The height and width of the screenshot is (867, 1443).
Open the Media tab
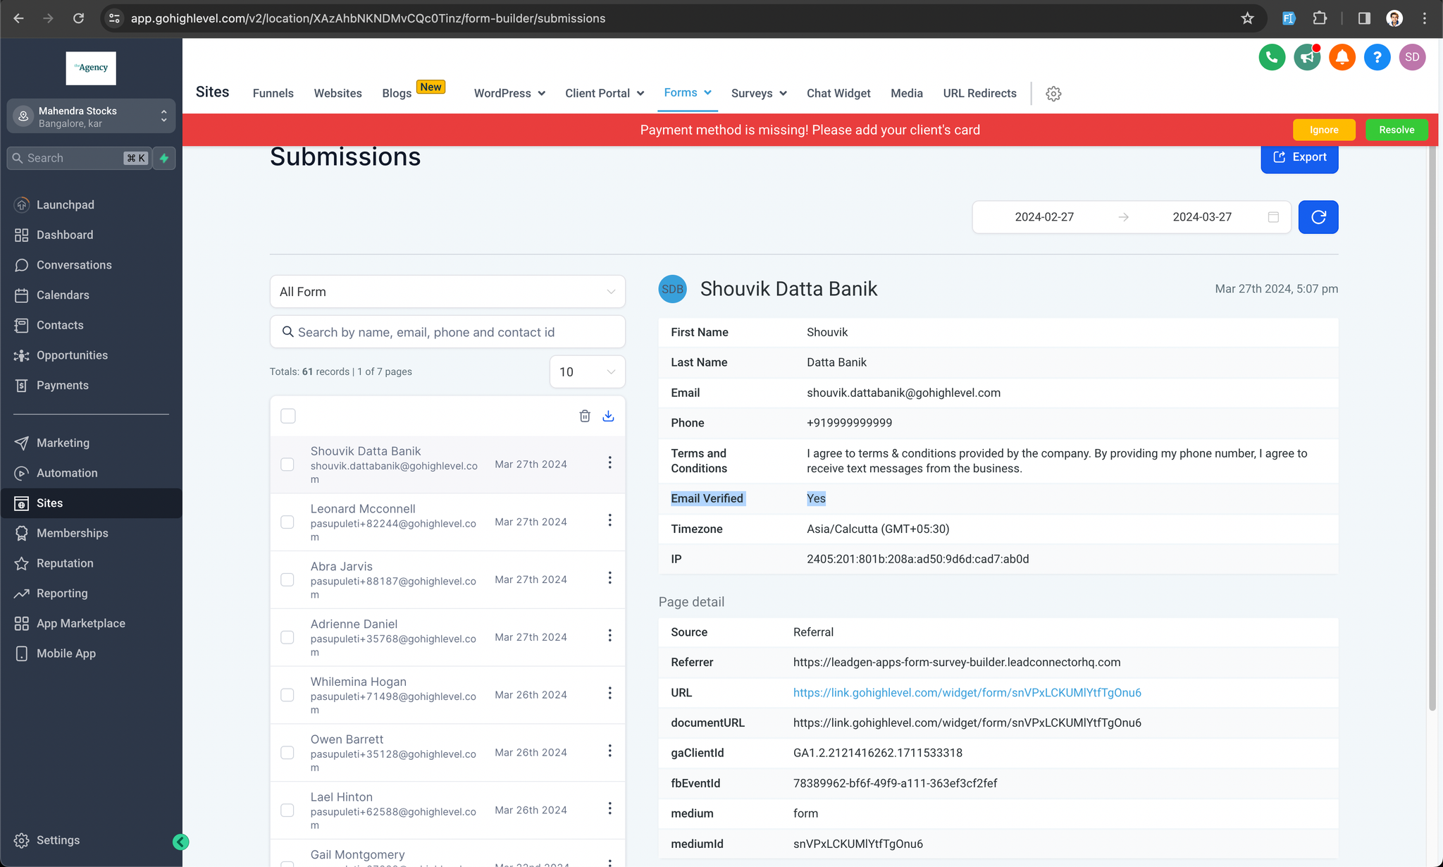pos(907,94)
